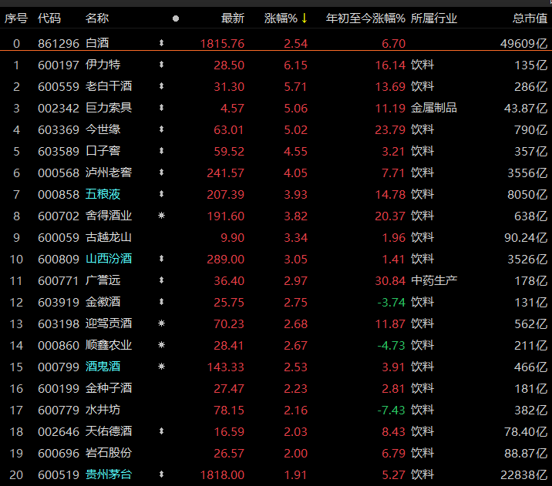Open stock 迎驾贡酒
552x486 pixels.
point(109,323)
